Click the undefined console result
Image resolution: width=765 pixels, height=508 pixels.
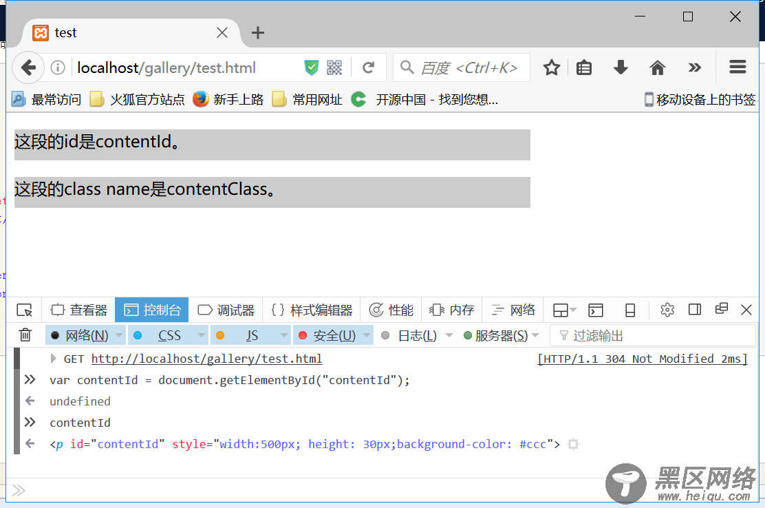[x=80, y=401]
